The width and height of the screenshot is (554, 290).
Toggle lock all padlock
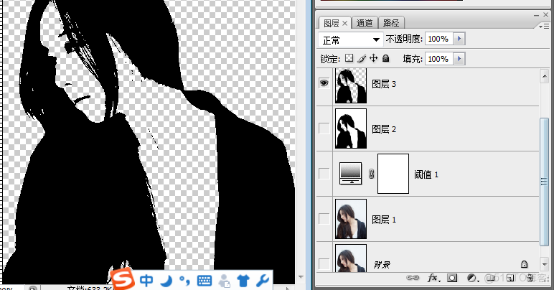coord(386,58)
